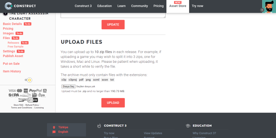
Task: Click the red UPLOAD button
Action: (113, 103)
